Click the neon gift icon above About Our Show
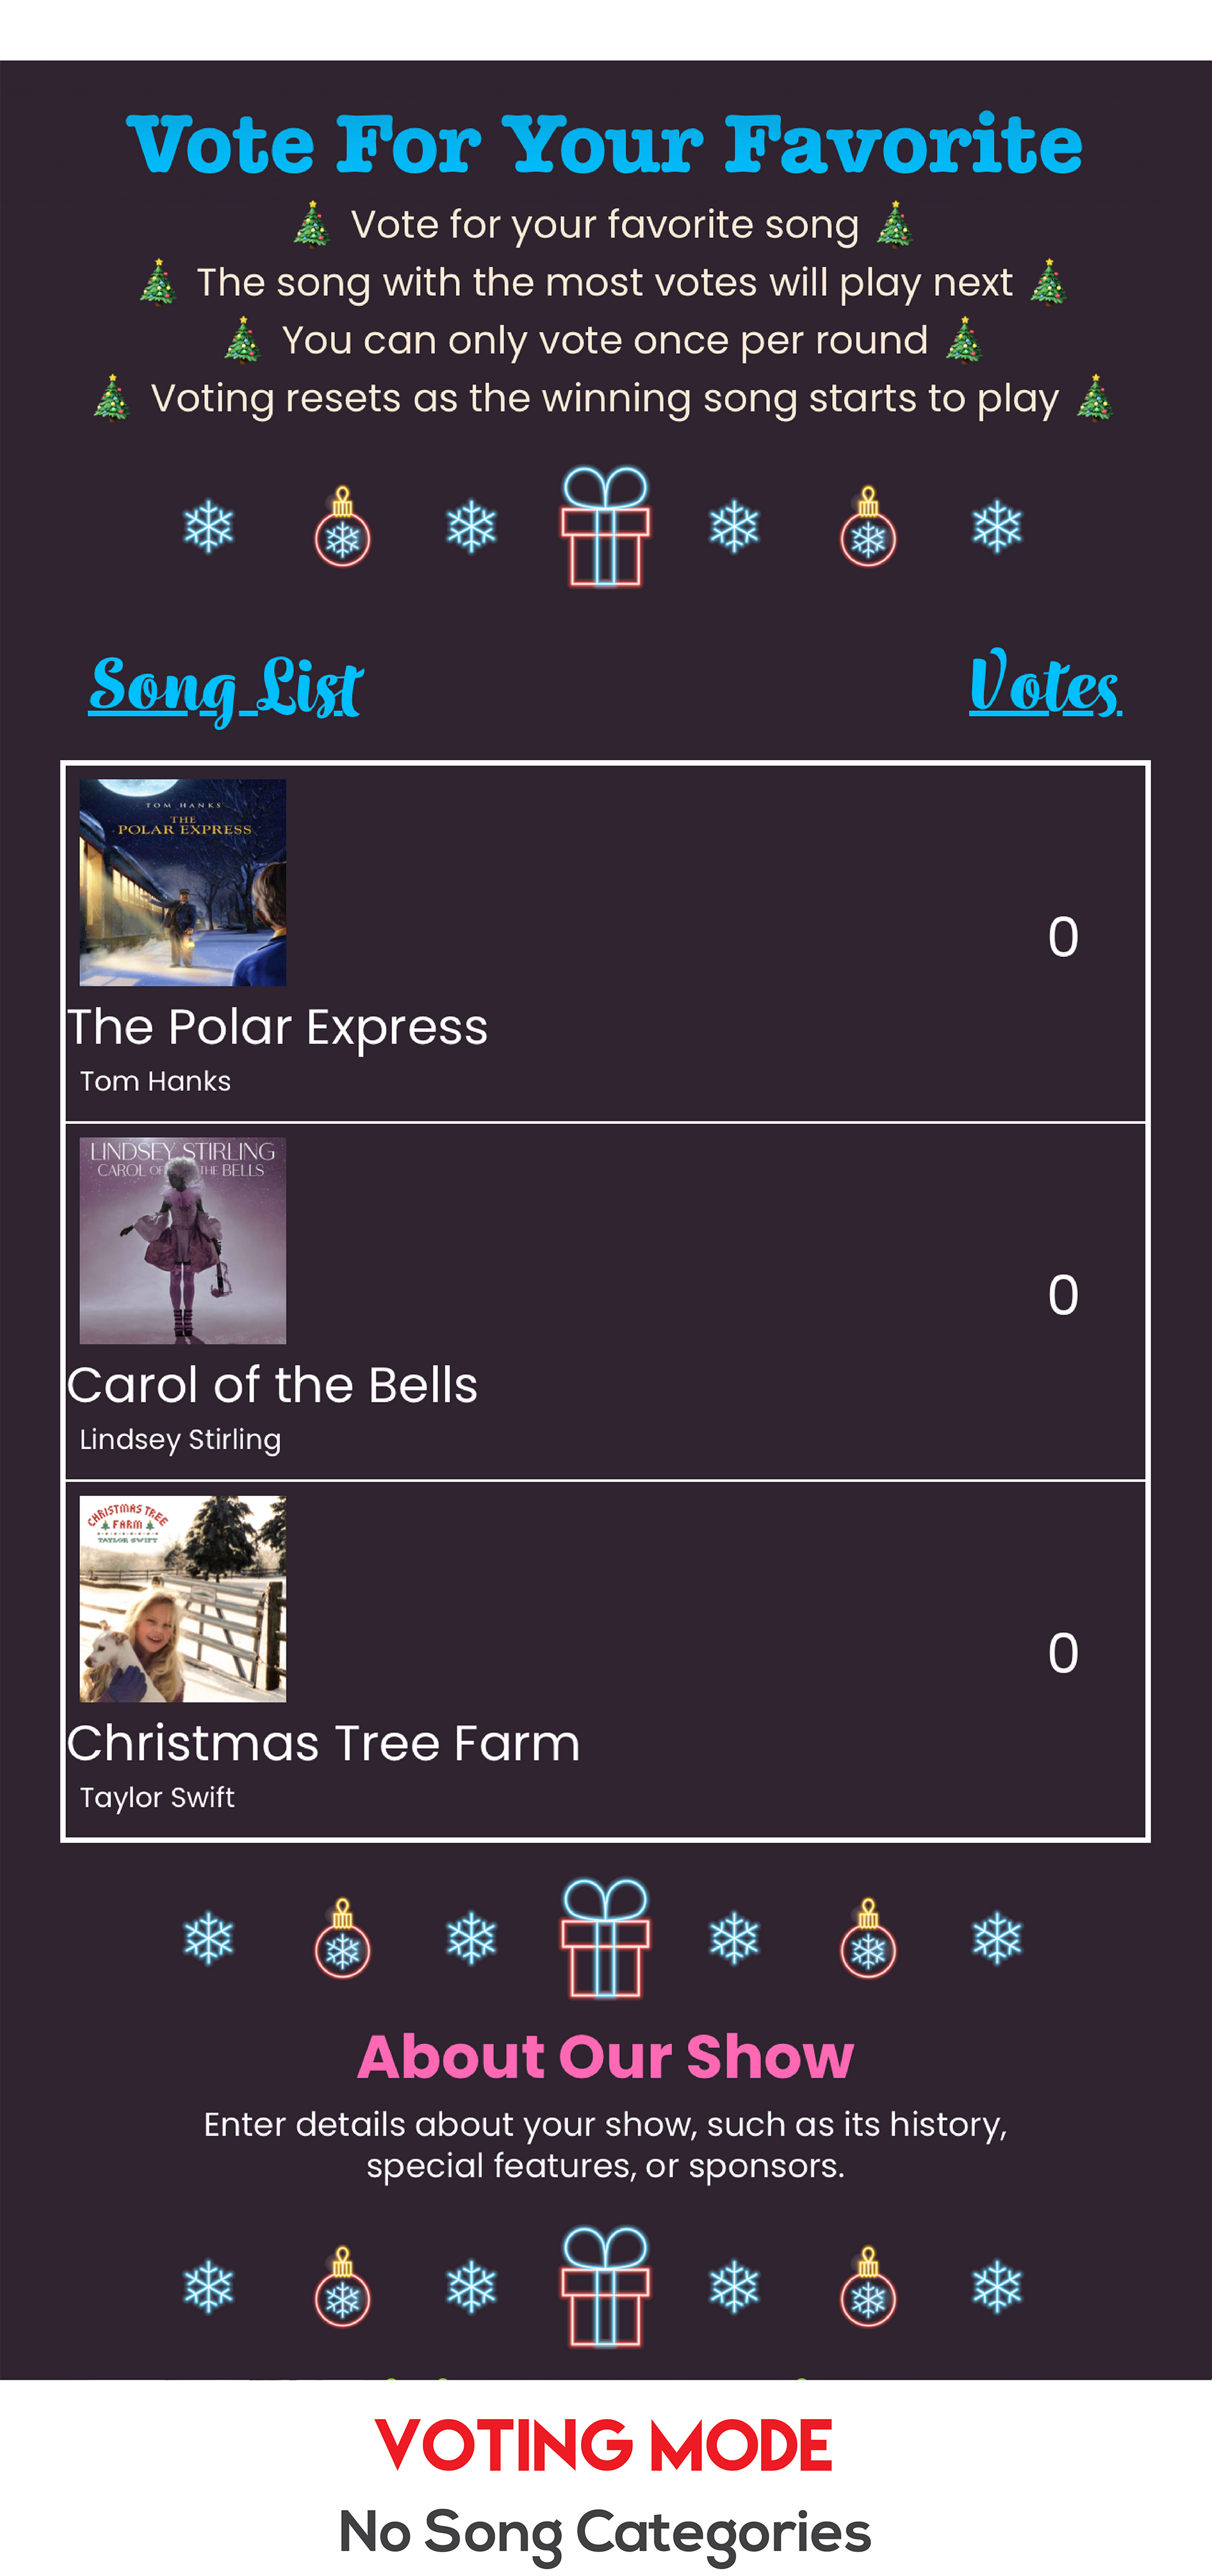This screenshot has width=1212, height=2576. point(605,1938)
